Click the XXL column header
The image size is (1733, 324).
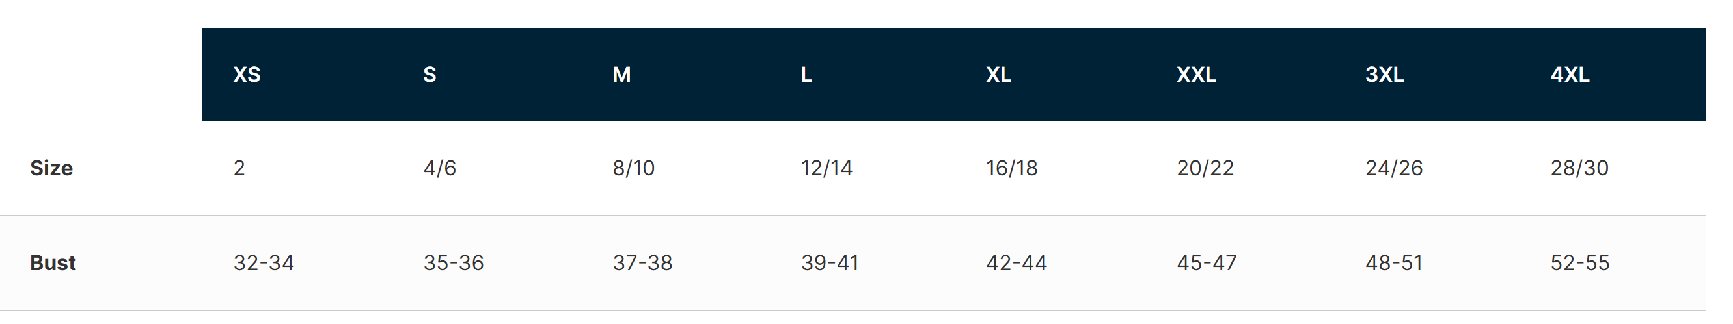1196,75
